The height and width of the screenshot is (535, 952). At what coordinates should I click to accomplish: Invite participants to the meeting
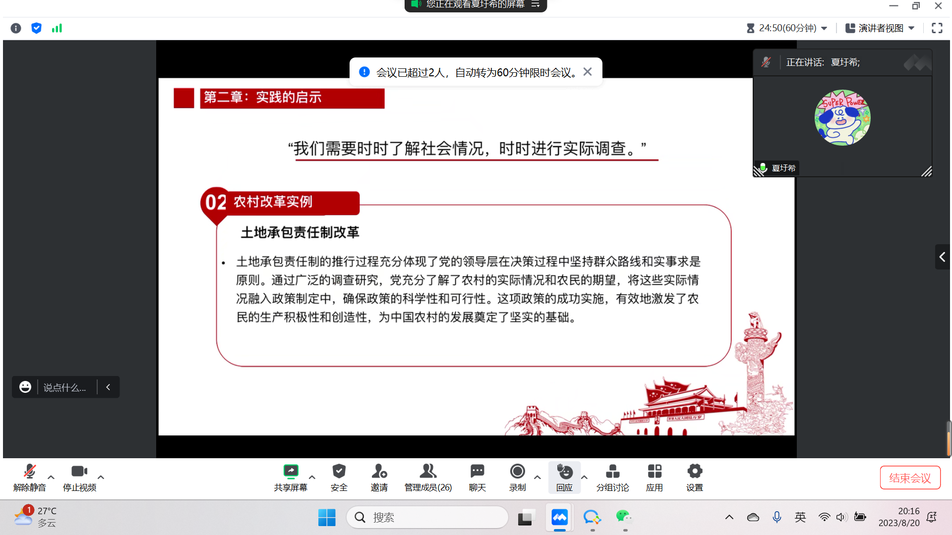pos(379,477)
